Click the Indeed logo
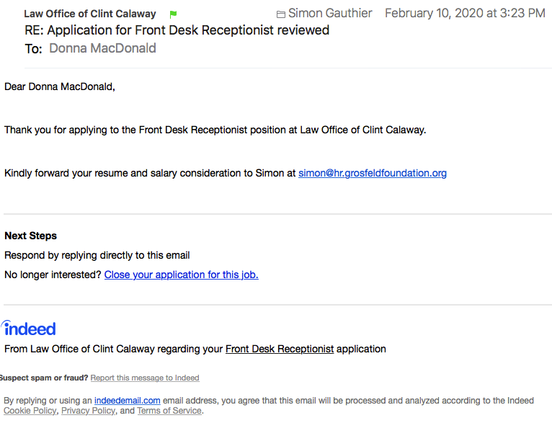Image resolution: width=552 pixels, height=423 pixels. (x=29, y=329)
